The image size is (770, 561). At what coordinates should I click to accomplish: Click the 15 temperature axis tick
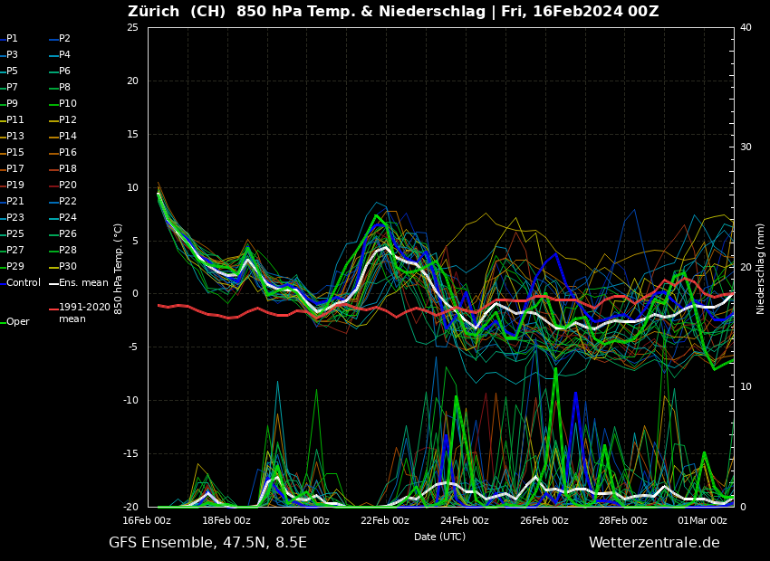coord(132,134)
